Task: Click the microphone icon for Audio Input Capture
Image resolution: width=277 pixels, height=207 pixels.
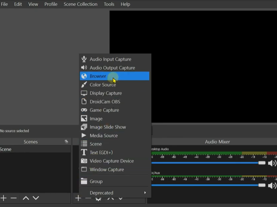Action: pyautogui.click(x=84, y=59)
